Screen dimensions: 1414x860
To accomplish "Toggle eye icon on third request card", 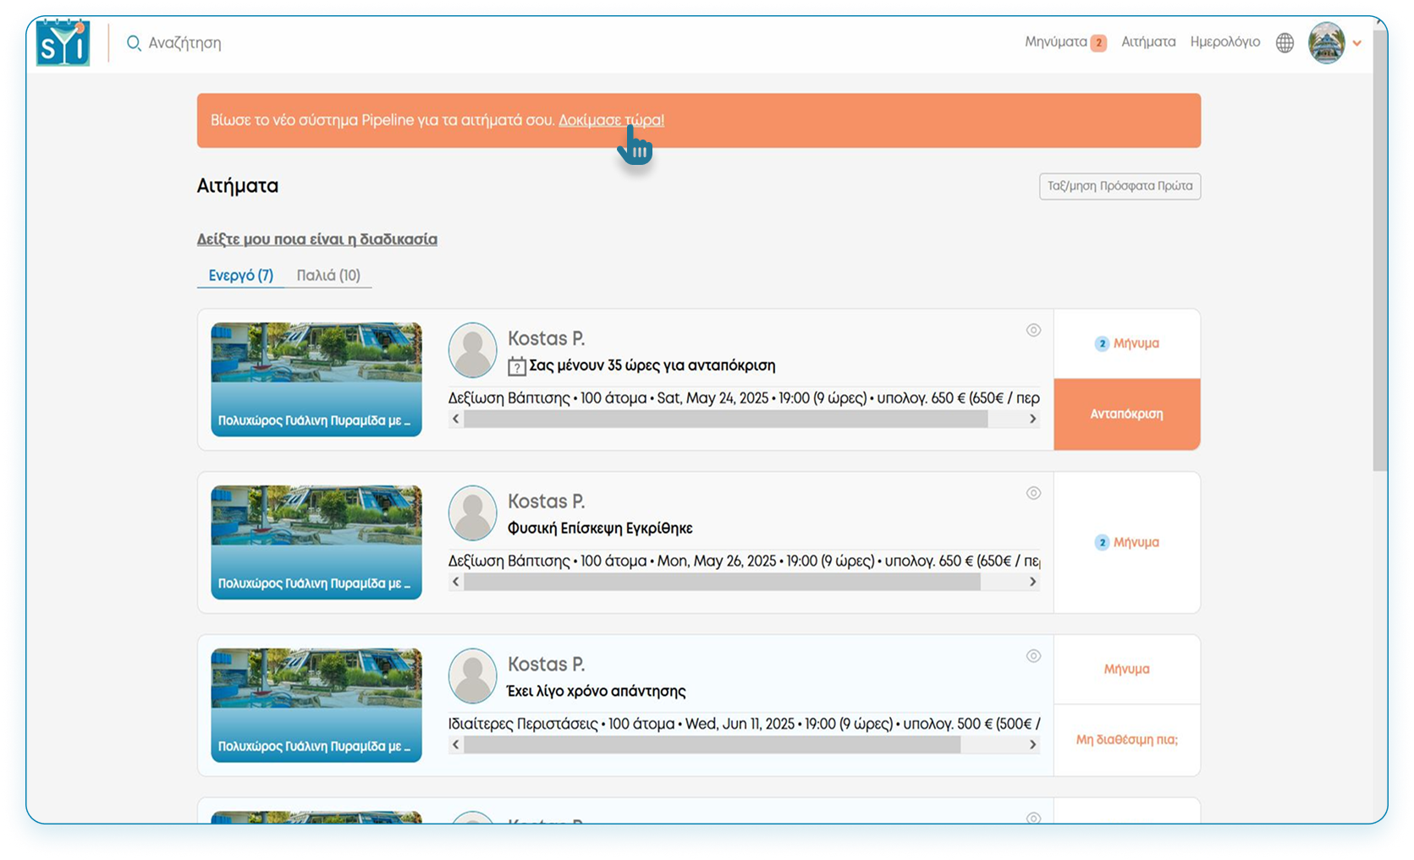I will pyautogui.click(x=1033, y=656).
